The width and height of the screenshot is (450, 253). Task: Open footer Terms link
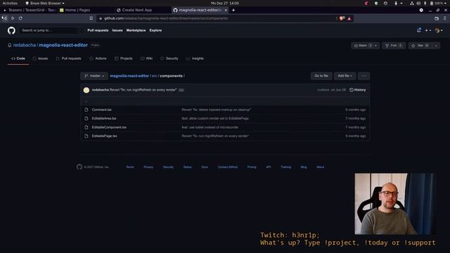[130, 167]
